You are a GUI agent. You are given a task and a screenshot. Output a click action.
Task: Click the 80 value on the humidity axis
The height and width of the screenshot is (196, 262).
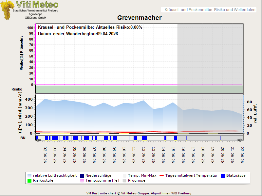(249, 102)
